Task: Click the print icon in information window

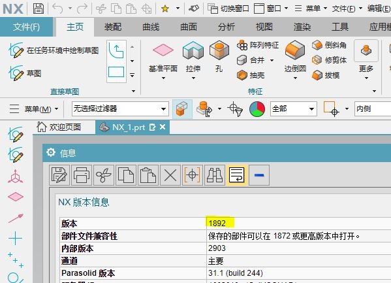Action: coord(82,175)
